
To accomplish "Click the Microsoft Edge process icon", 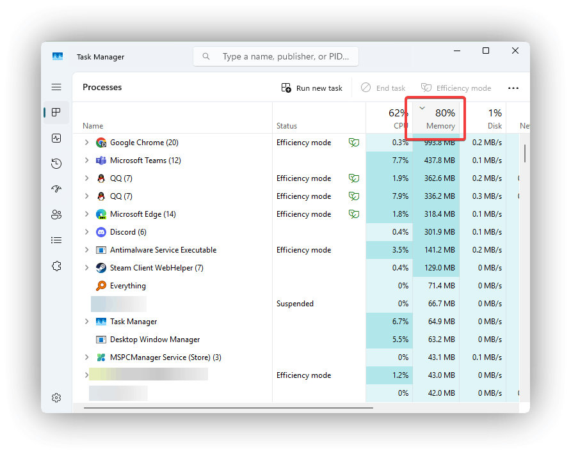I will pyautogui.click(x=101, y=214).
